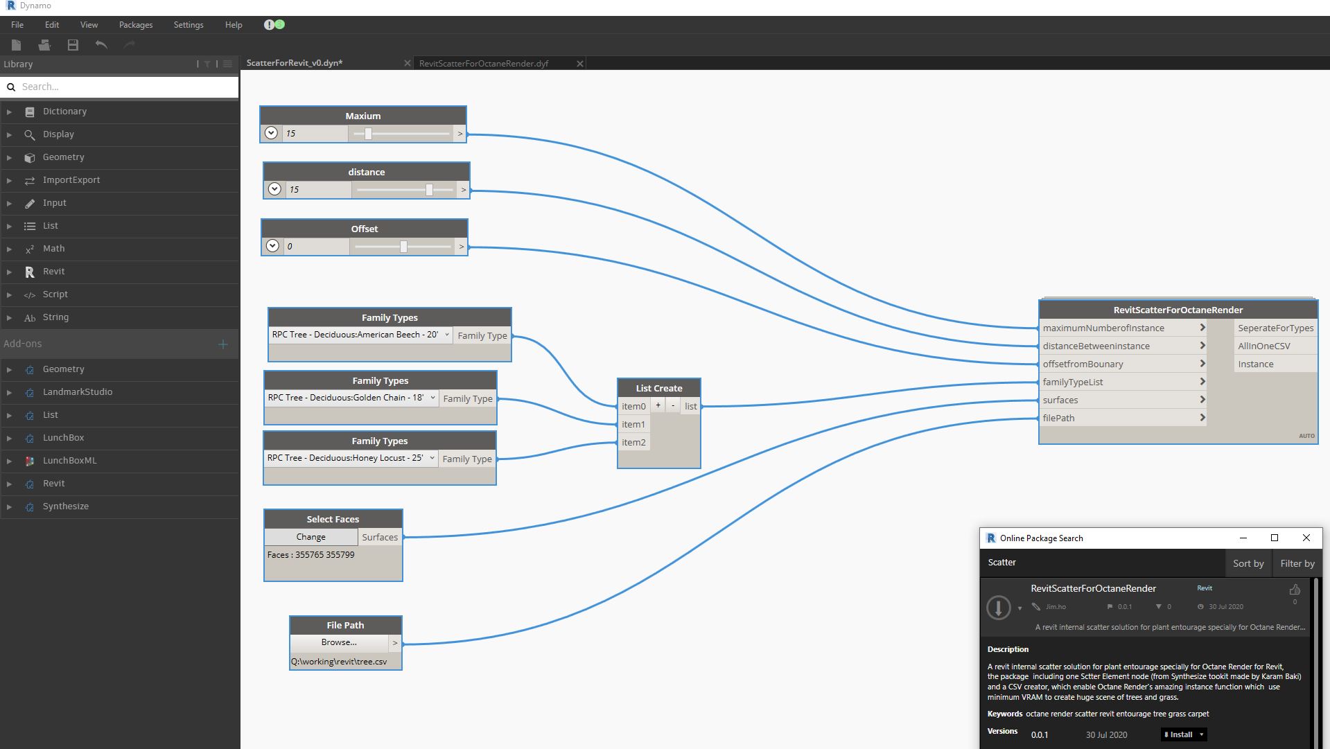Click the download icon for RevitScatterForOctaneRender package
Viewport: 1330px width, 749px height.
tap(998, 608)
